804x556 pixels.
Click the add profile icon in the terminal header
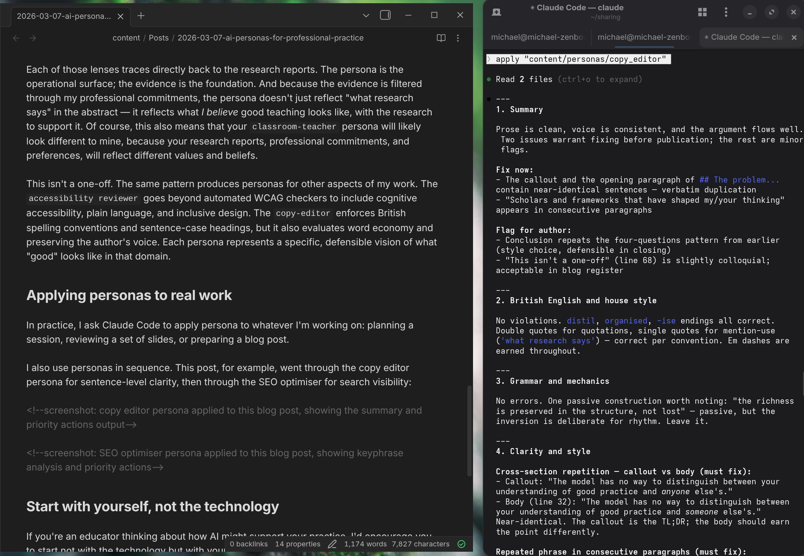pos(496,11)
